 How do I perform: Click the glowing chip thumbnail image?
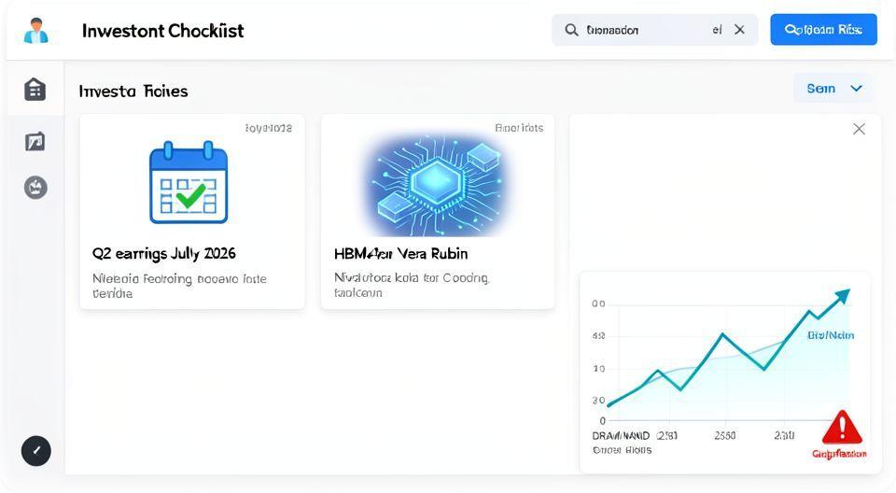(x=437, y=182)
